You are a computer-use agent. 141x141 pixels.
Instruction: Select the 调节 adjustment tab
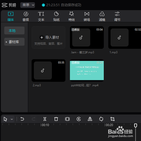117,17
